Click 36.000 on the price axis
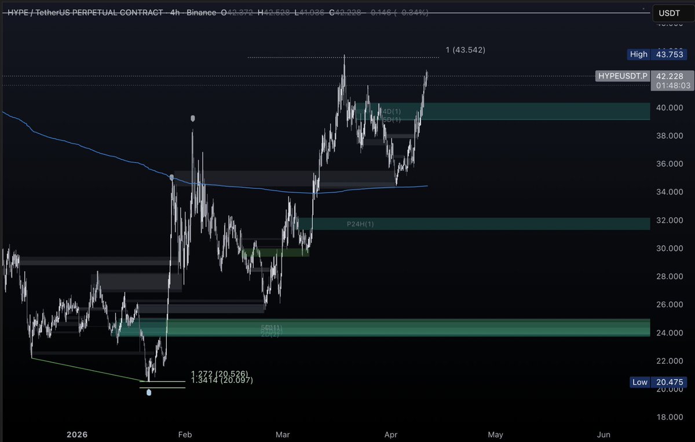695x442 pixels. click(669, 164)
